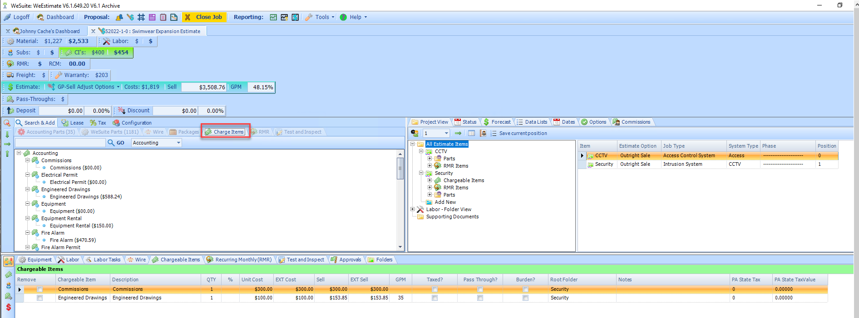Image resolution: width=859 pixels, height=318 pixels.
Task: Open the green chart Reporting icon
Action: tap(273, 17)
